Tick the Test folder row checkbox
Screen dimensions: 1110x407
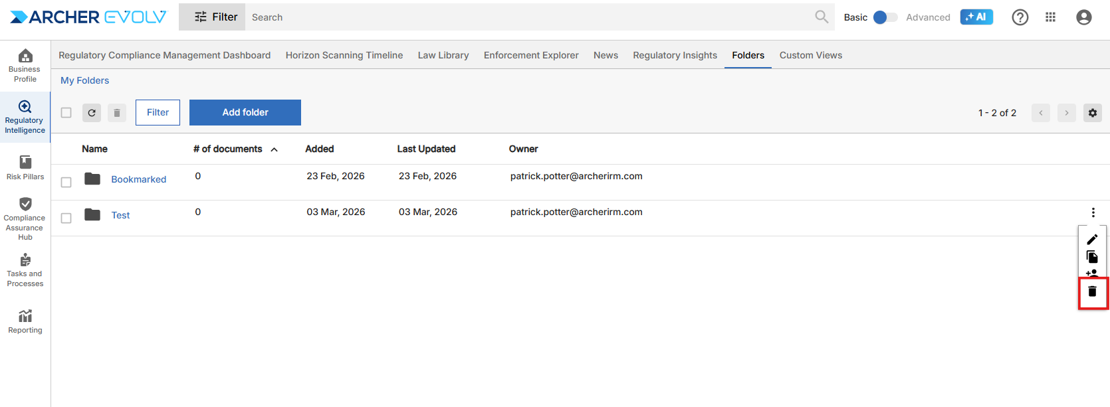point(66,218)
